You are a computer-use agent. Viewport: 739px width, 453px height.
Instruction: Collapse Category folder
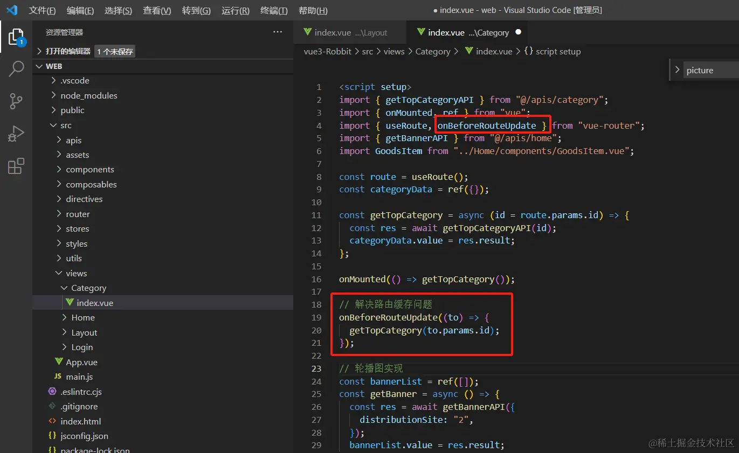pos(163,288)
